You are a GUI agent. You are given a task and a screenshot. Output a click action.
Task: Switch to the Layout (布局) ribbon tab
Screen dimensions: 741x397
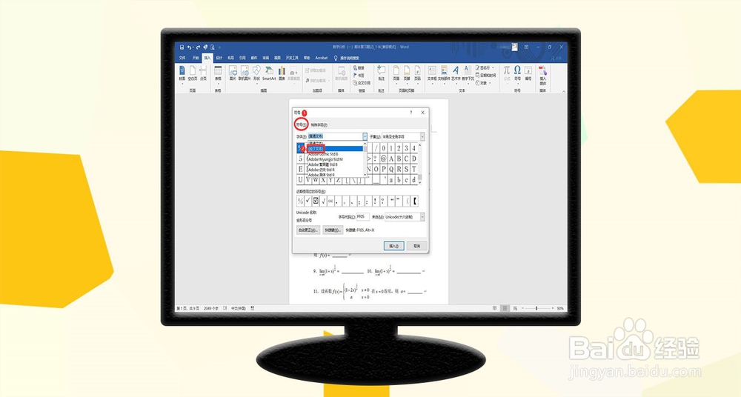coord(230,58)
